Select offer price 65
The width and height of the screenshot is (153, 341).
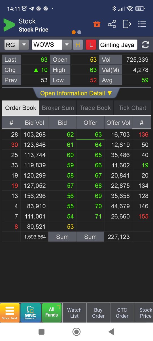(x=98, y=155)
